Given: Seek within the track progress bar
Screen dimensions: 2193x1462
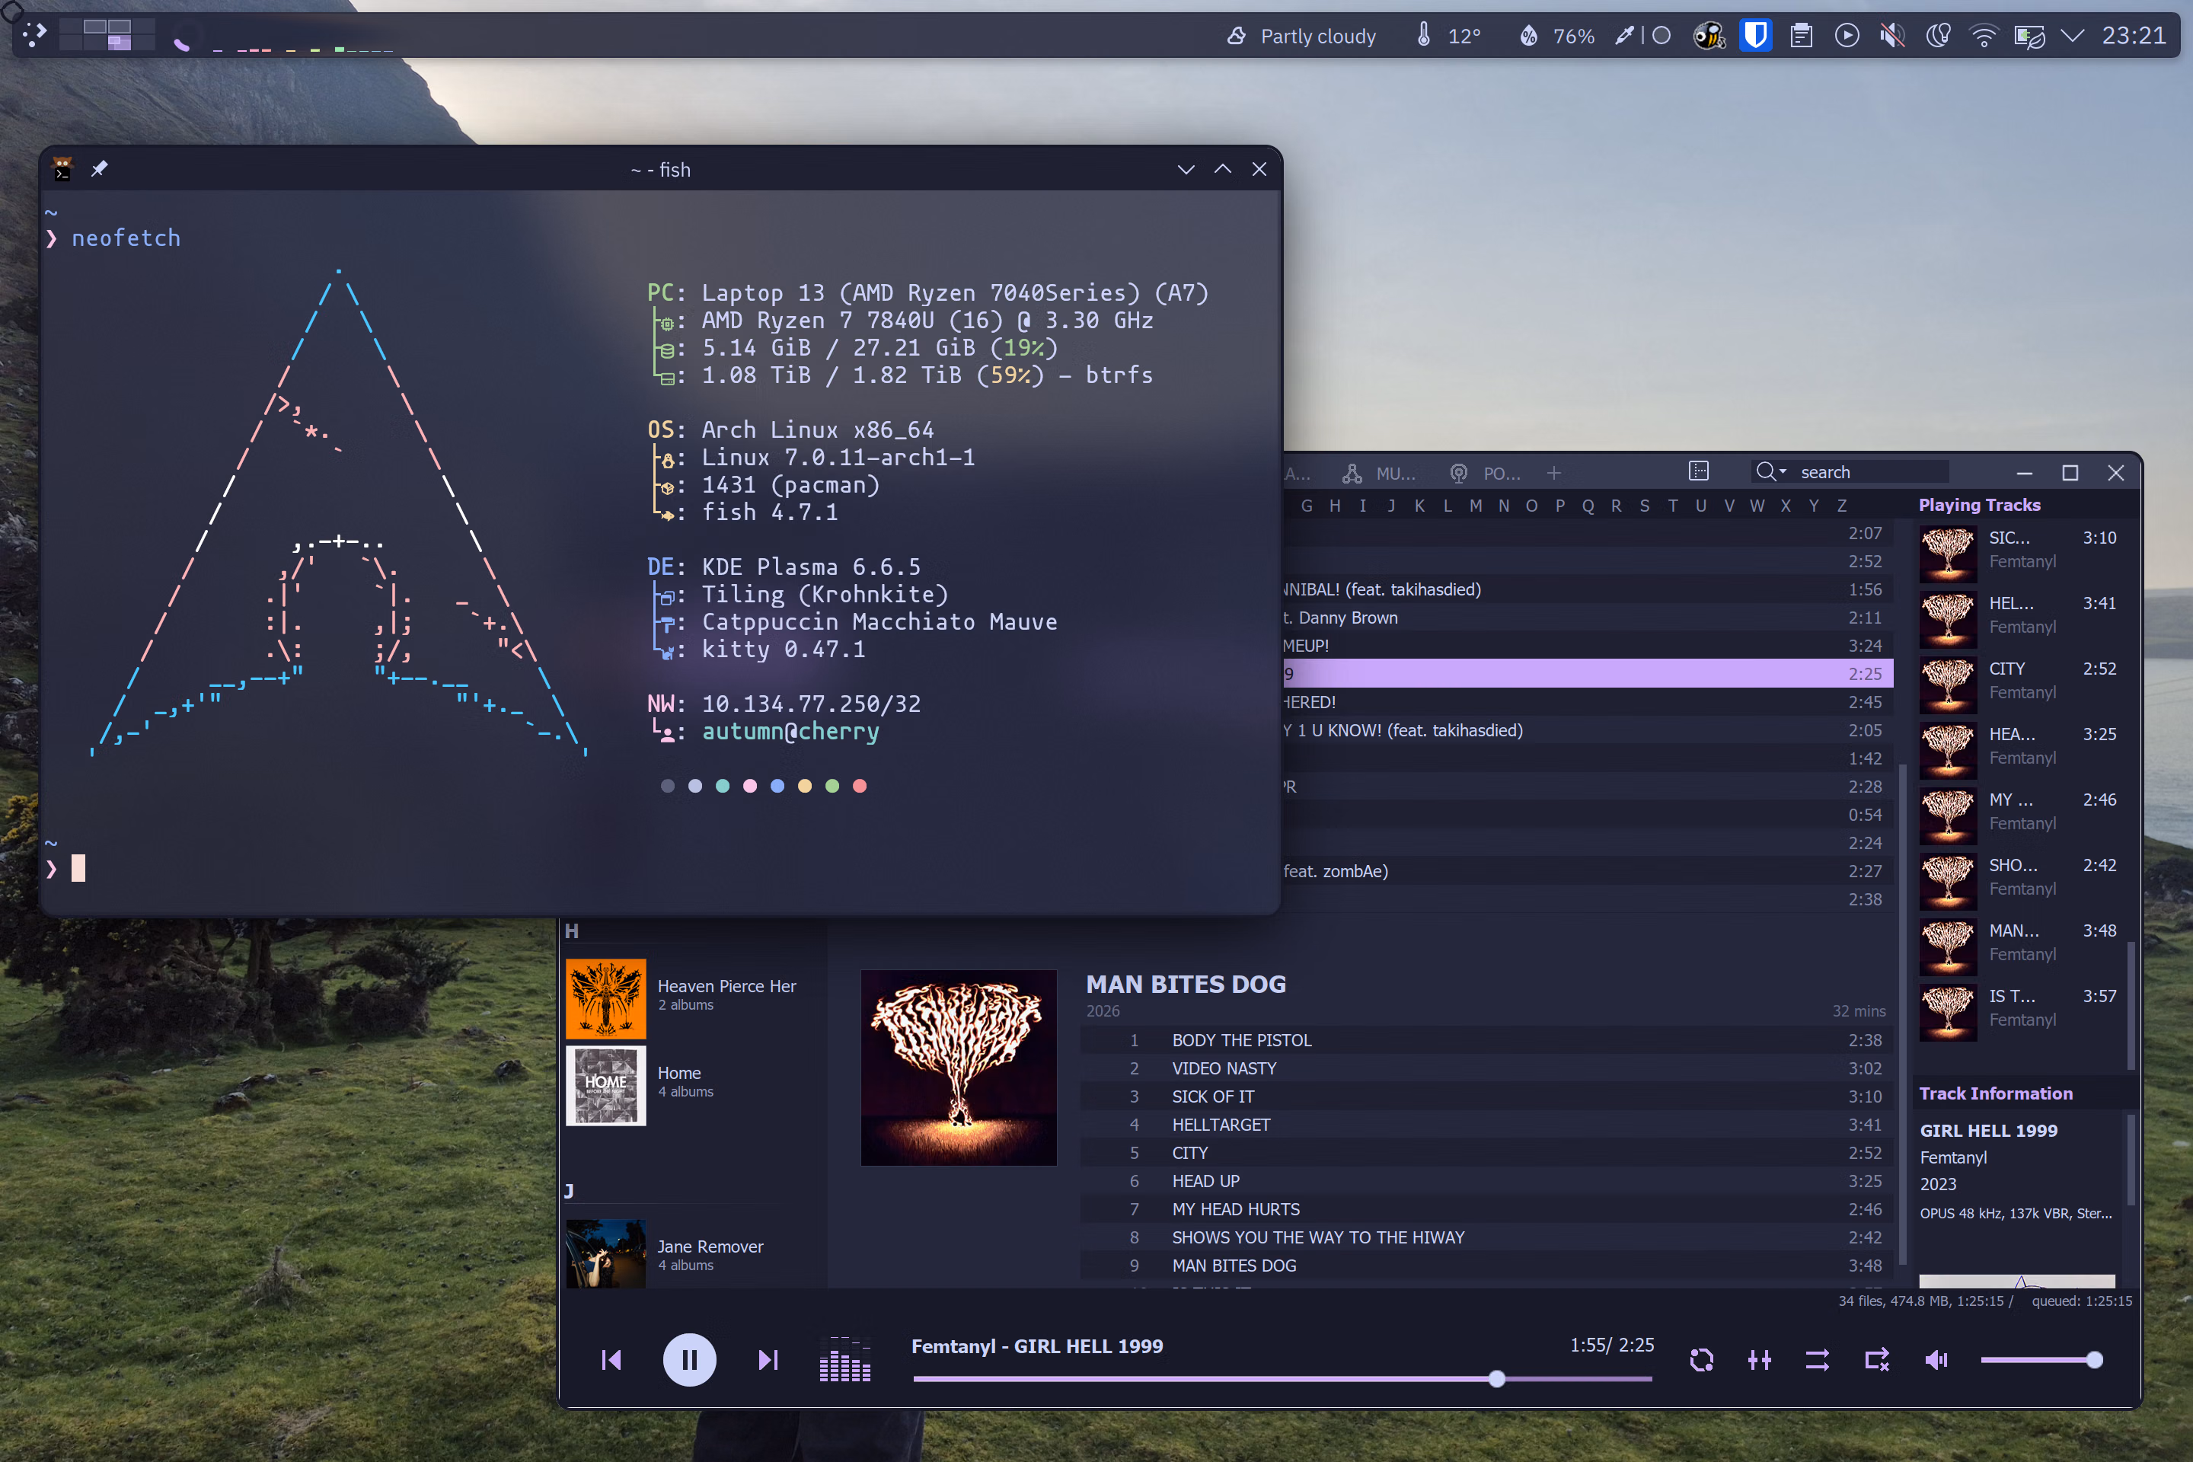Looking at the screenshot, I should coord(1282,1378).
